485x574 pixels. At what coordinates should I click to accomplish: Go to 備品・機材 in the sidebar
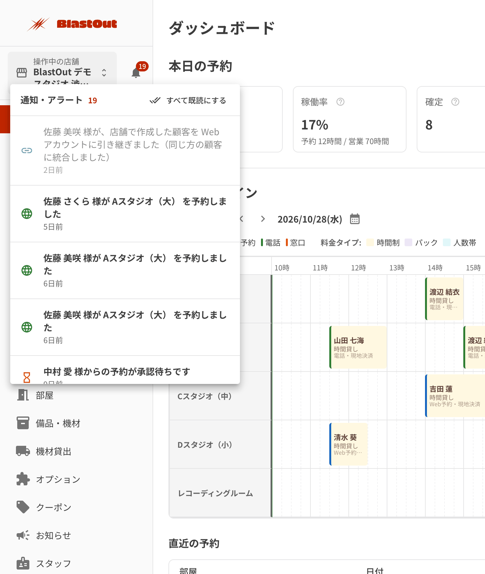click(77, 423)
